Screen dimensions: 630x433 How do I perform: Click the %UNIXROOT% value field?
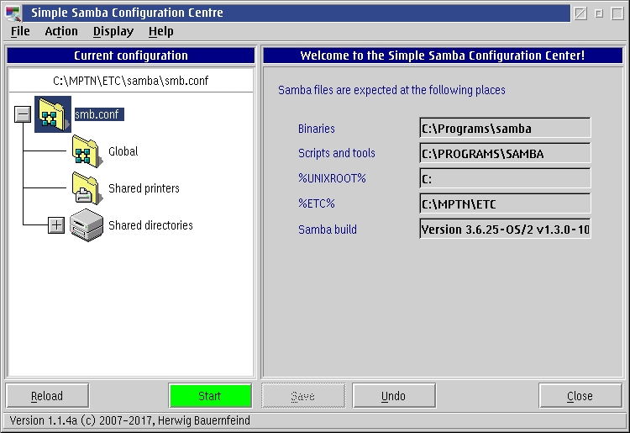505,178
